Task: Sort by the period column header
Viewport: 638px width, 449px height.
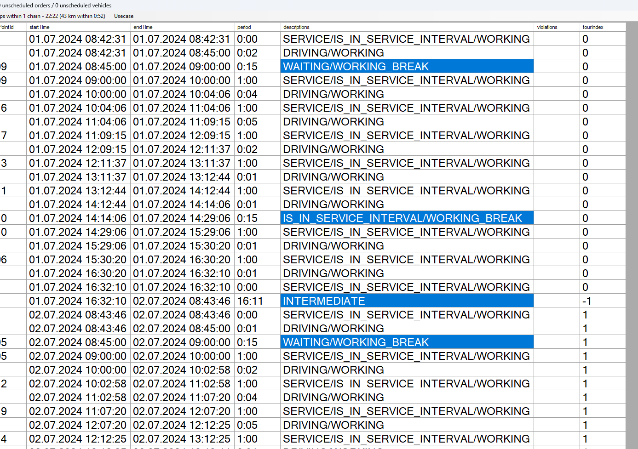Action: (x=244, y=27)
